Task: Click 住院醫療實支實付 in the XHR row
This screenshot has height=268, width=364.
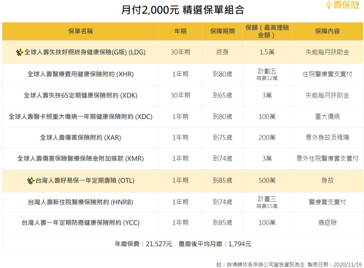Action: pyautogui.click(x=327, y=74)
